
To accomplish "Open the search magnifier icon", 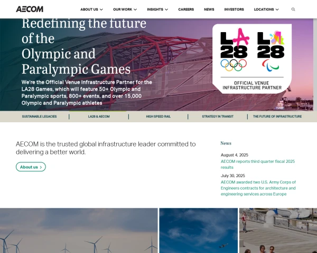I will tap(293, 9).
